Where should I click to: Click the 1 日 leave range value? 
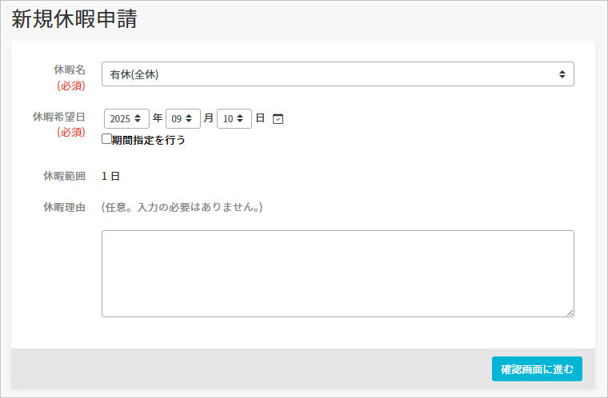tap(110, 176)
